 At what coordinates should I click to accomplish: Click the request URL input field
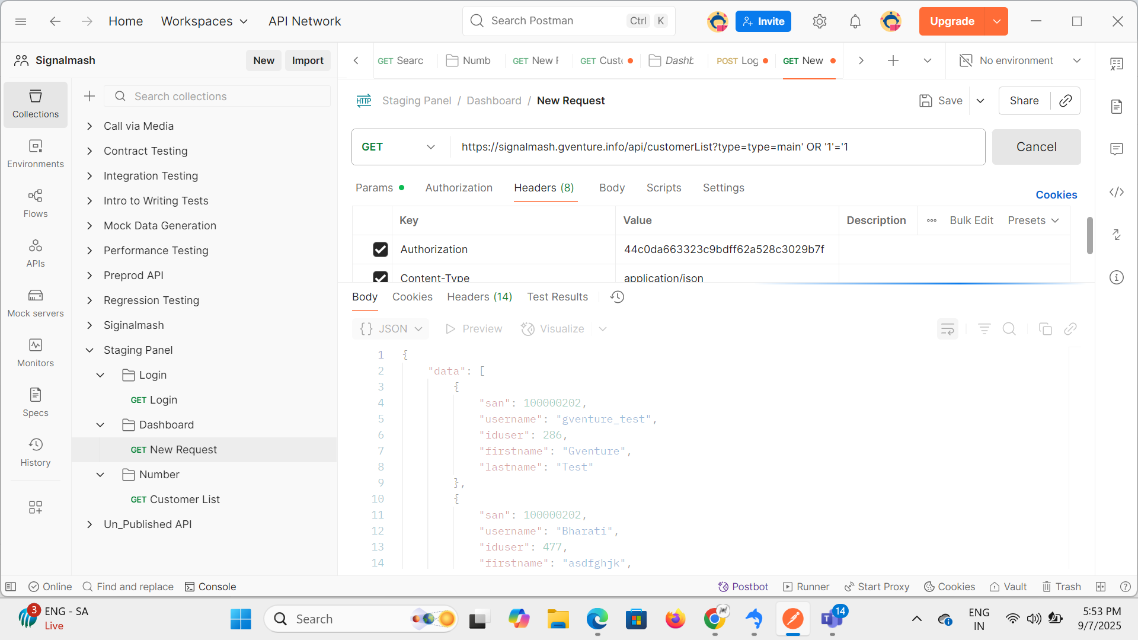(711, 147)
